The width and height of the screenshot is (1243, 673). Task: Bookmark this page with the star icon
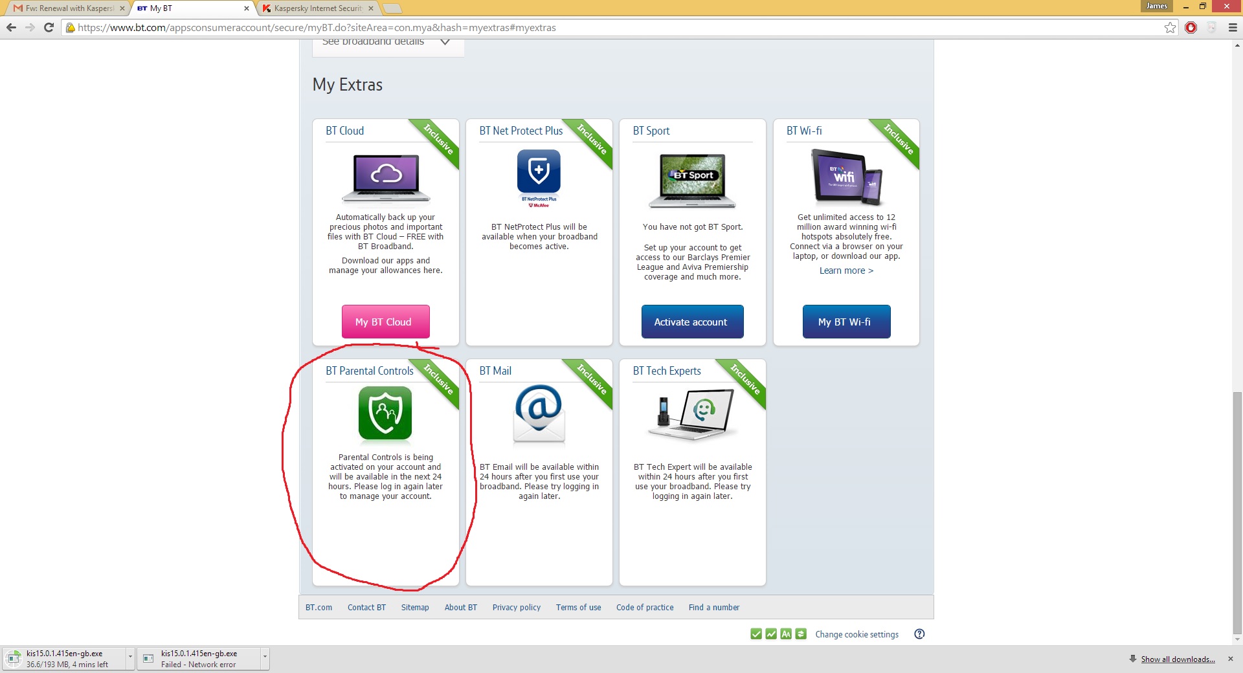[1170, 27]
